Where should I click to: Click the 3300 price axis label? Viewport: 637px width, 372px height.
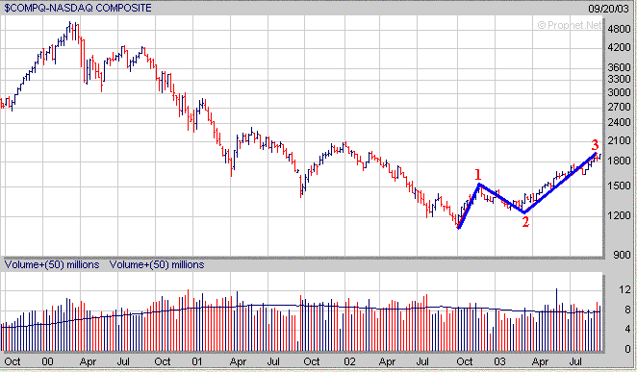[619, 79]
